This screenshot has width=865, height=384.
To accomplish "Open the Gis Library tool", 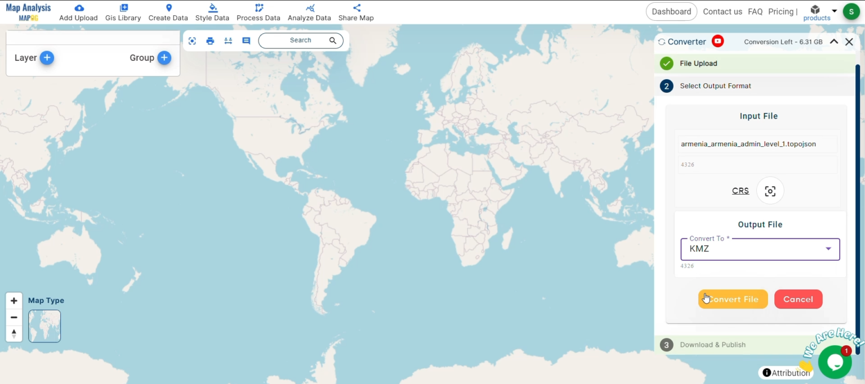I will (123, 8).
